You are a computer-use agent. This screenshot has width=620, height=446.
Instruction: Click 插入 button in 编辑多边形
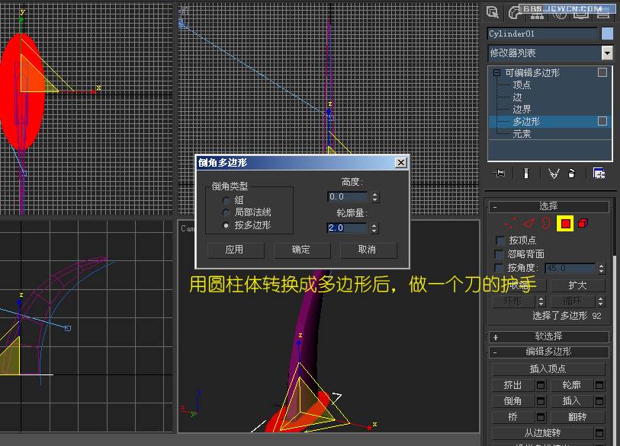[572, 401]
